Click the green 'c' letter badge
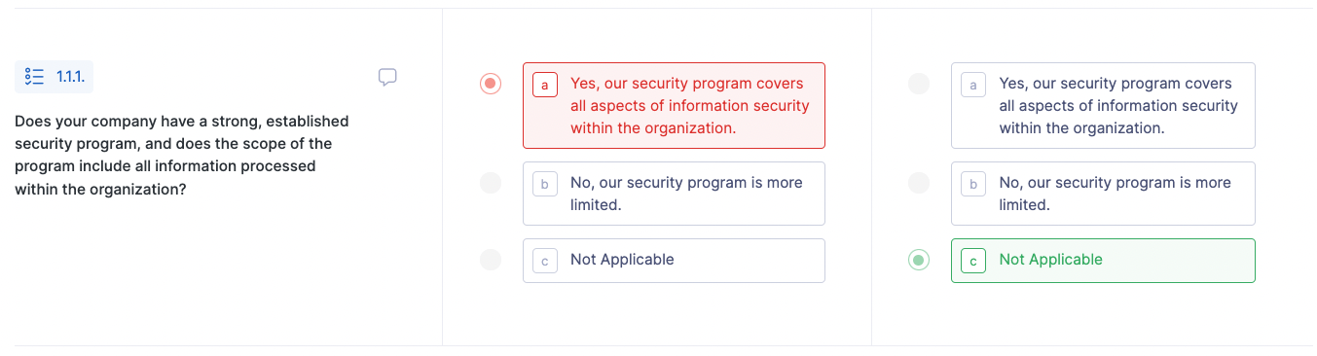Image resolution: width=1317 pixels, height=356 pixels. coord(972,261)
